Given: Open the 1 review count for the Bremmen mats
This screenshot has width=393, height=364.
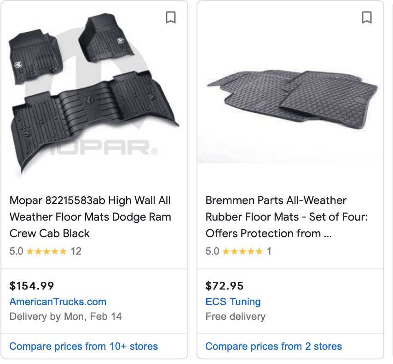Looking at the screenshot, I should 269,251.
